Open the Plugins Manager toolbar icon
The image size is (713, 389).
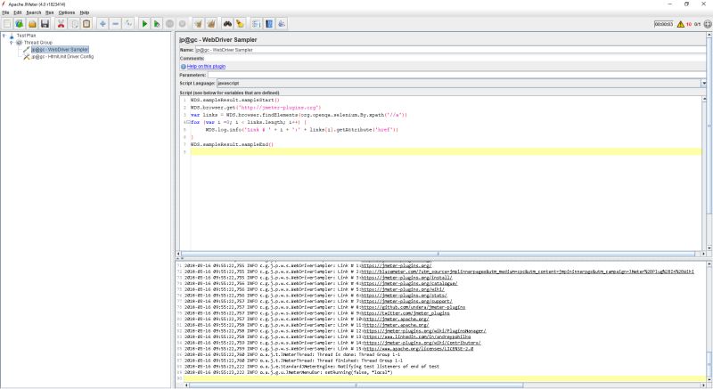(x=282, y=24)
